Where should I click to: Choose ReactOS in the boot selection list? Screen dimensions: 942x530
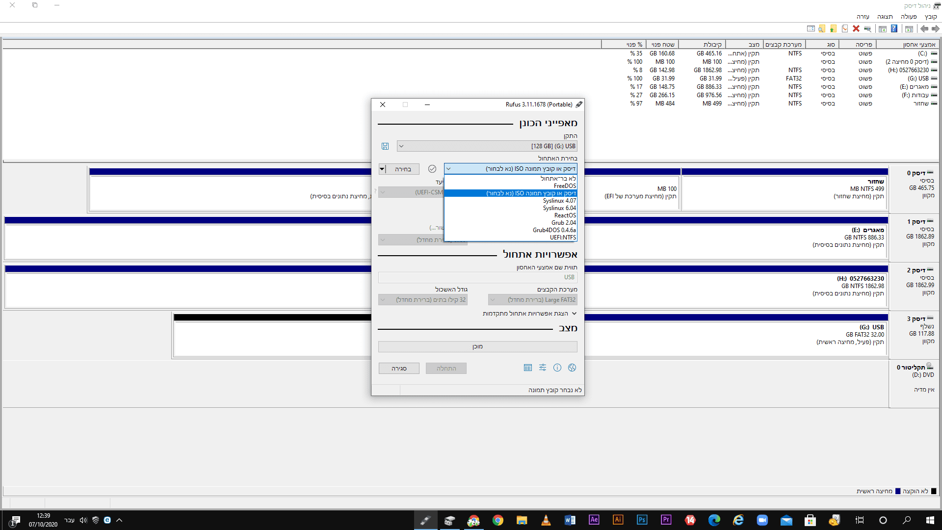click(565, 215)
